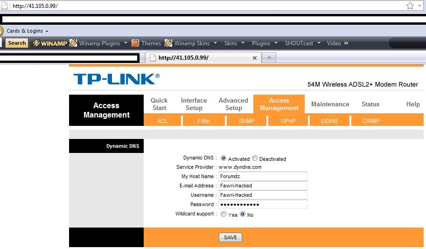Open the dropdown arrow beside bookmark star
426x249 pixels.
pyautogui.click(x=419, y=6)
